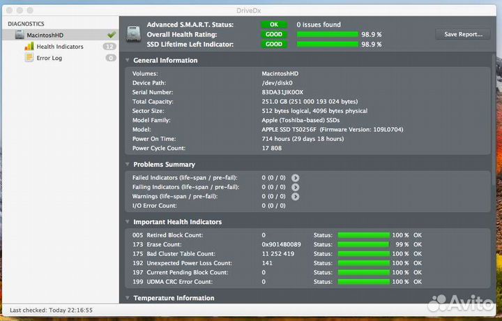Collapse the Temperature Information section
Image resolution: width=502 pixels, height=321 pixels.
coord(128,298)
